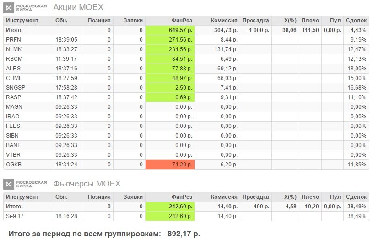Click the stocks drawdown value -1 000 р.
This screenshot has width=373, height=239.
[258, 30]
